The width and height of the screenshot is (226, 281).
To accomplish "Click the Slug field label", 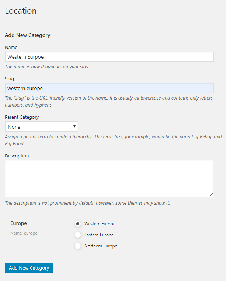I will pos(9,79).
